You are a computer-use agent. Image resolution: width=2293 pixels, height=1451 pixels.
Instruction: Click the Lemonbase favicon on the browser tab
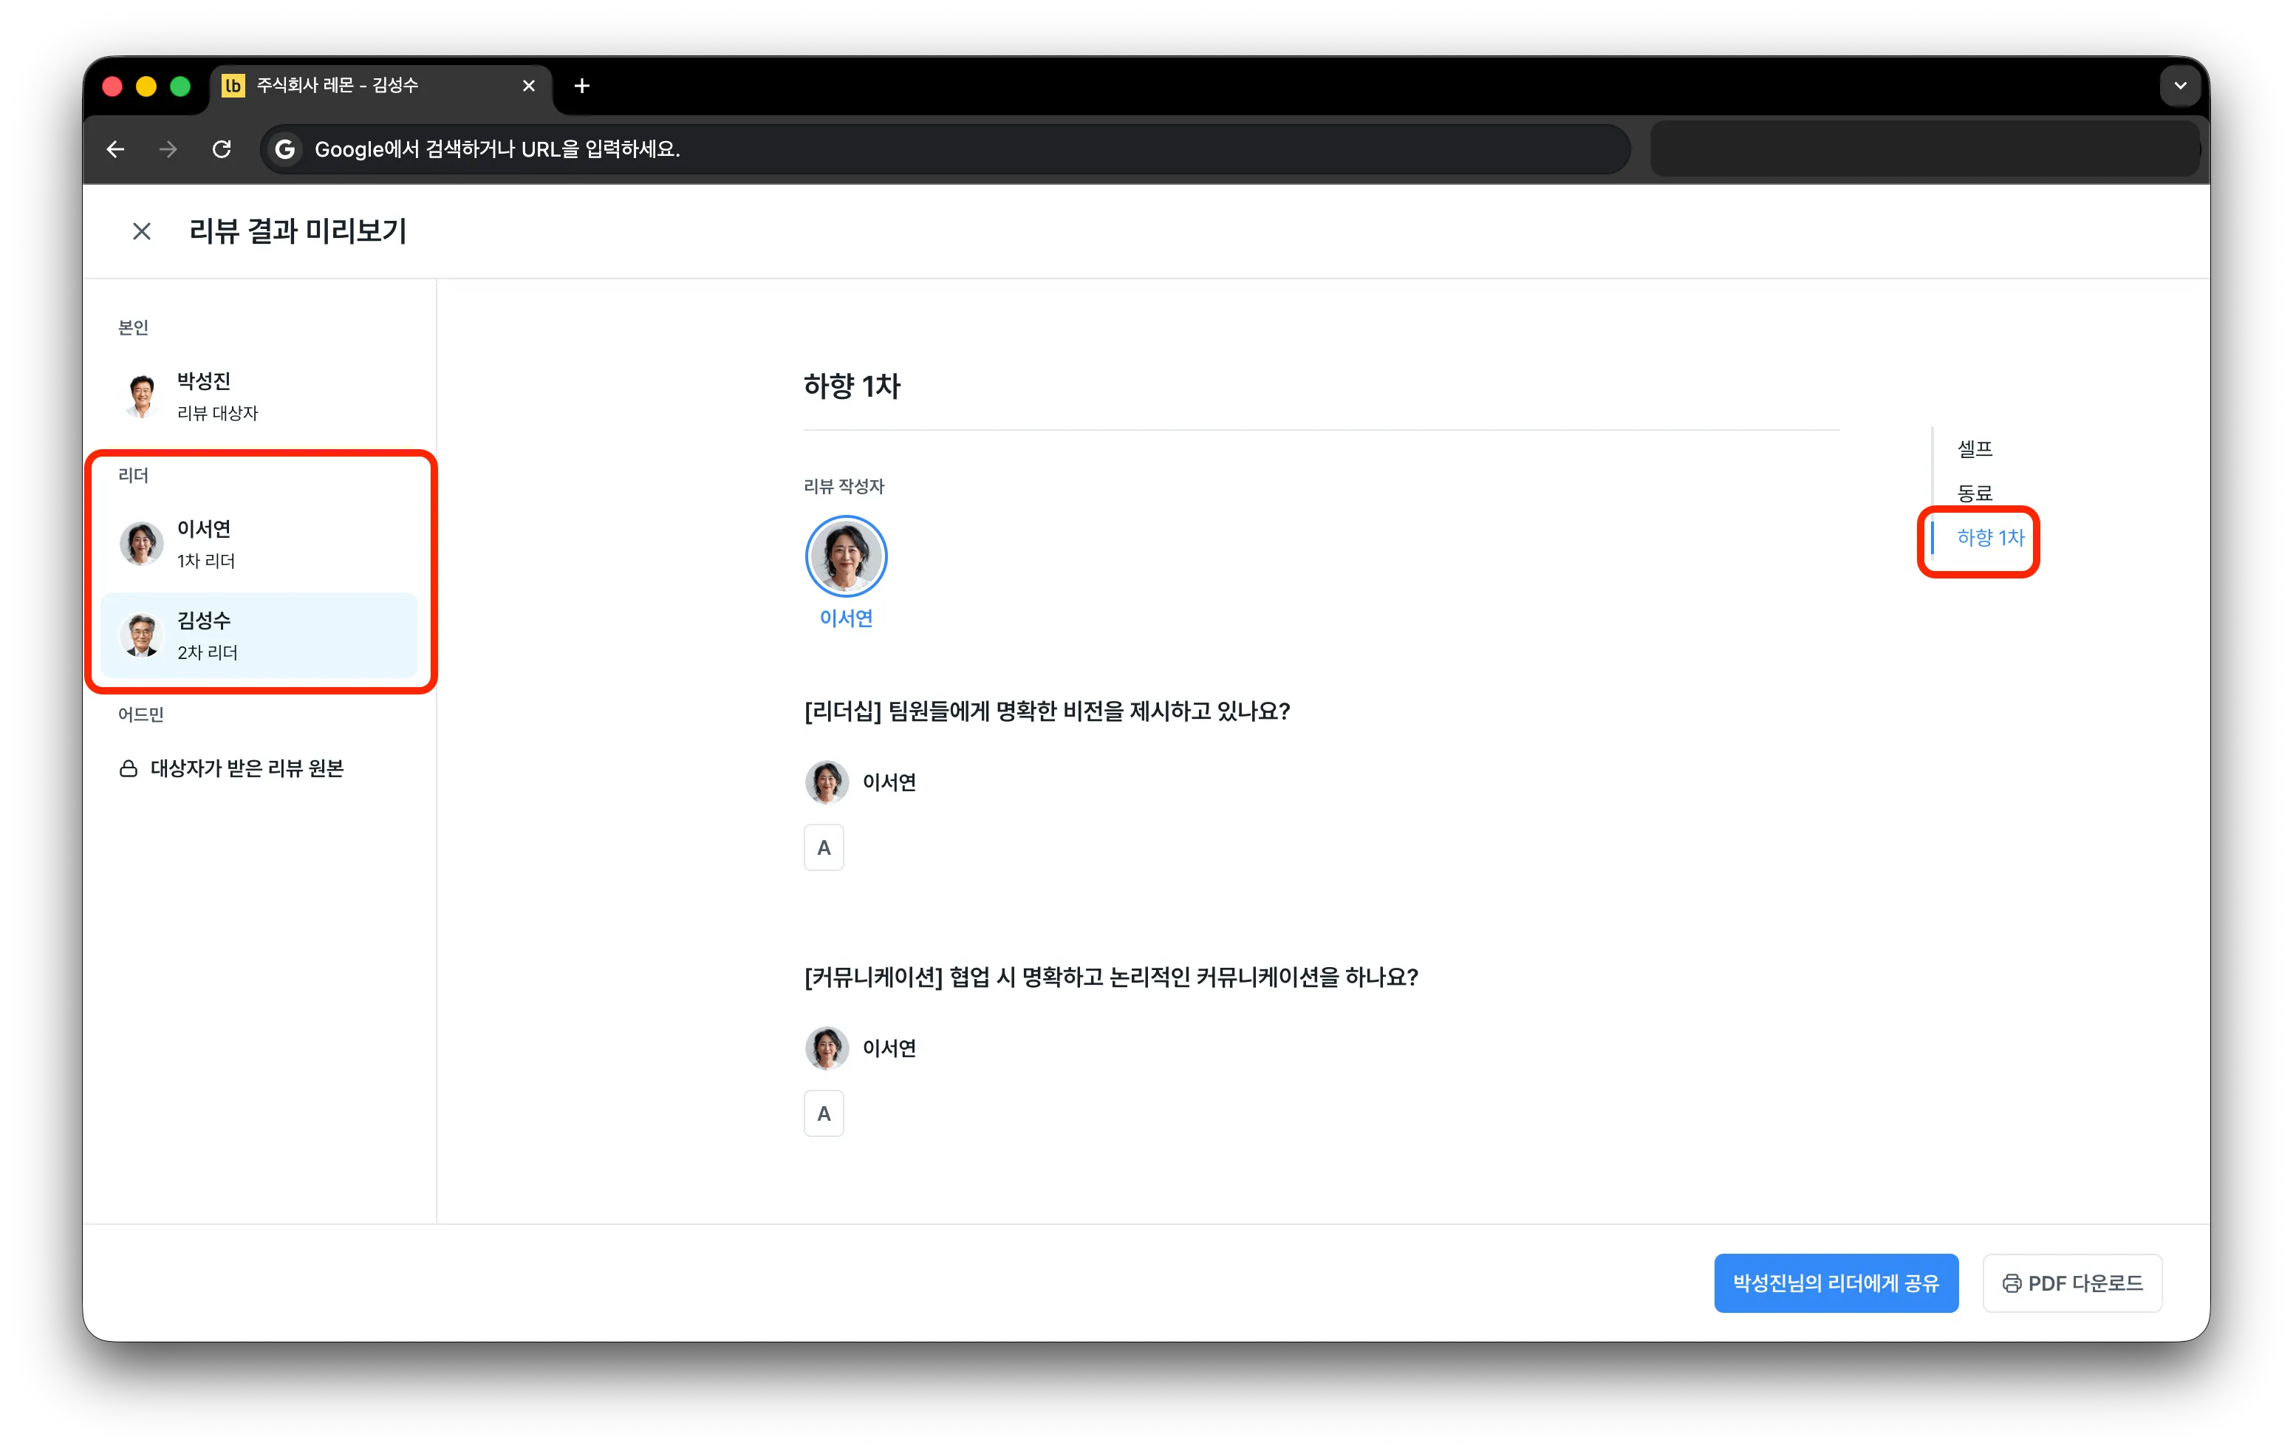pos(233,86)
